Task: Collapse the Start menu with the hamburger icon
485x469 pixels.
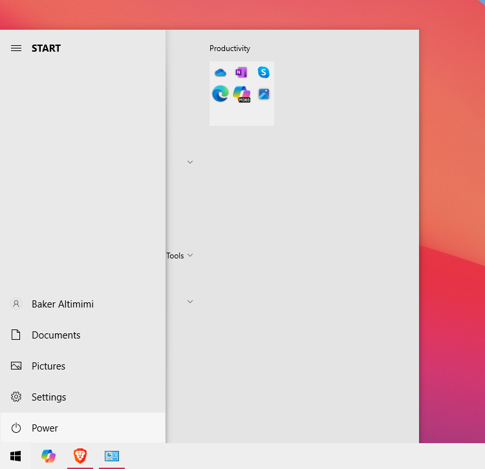Action: (16, 48)
